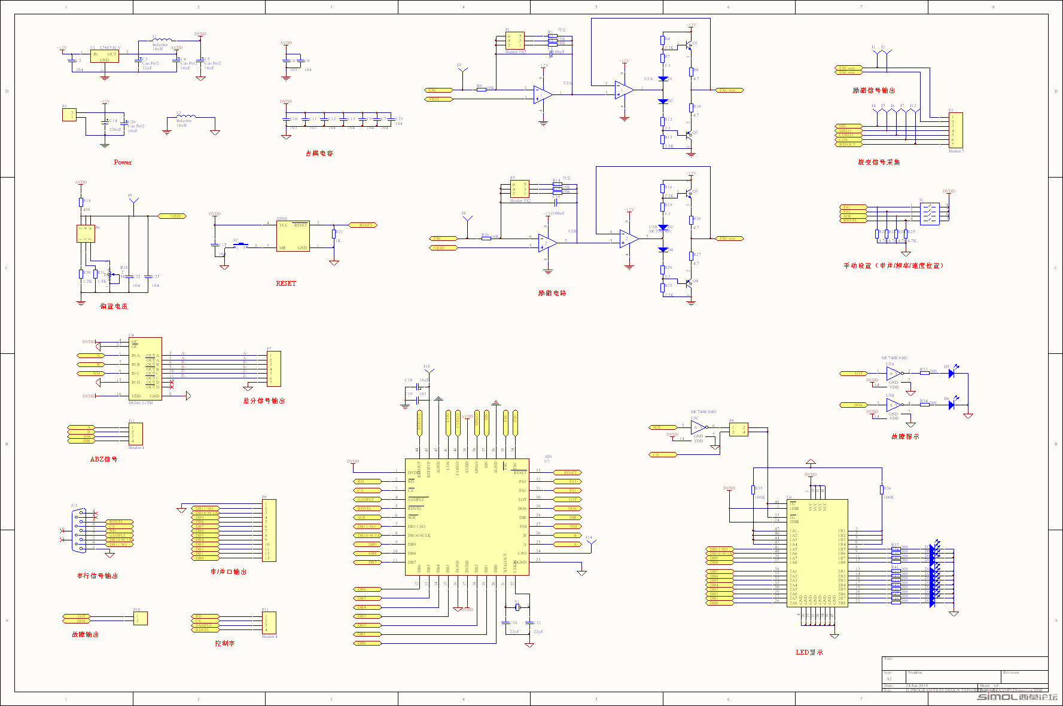Select the P2 Header 7 connector

(955, 130)
